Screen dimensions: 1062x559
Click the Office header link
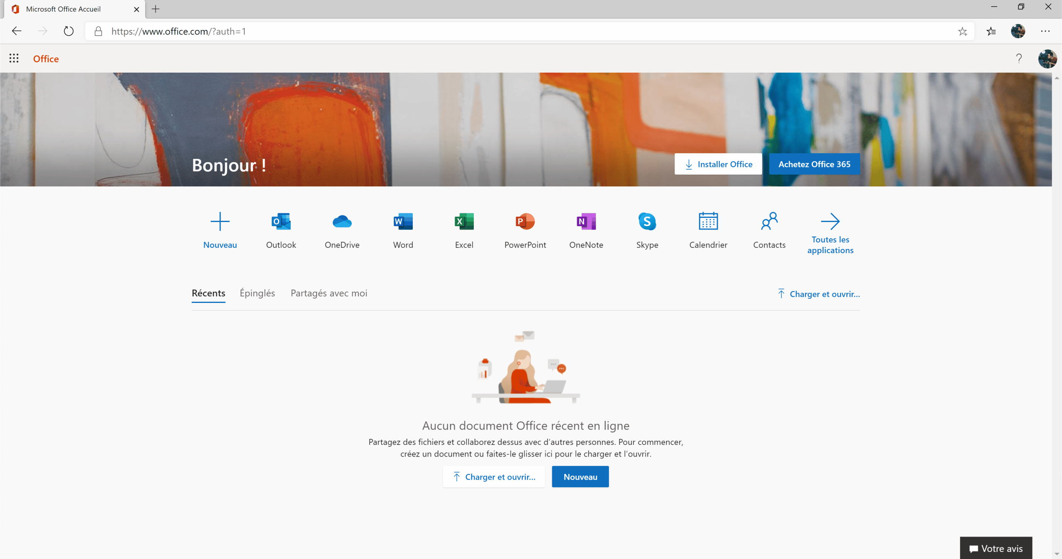[46, 59]
